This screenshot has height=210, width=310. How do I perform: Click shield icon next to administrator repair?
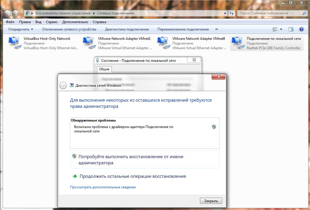click(x=74, y=156)
